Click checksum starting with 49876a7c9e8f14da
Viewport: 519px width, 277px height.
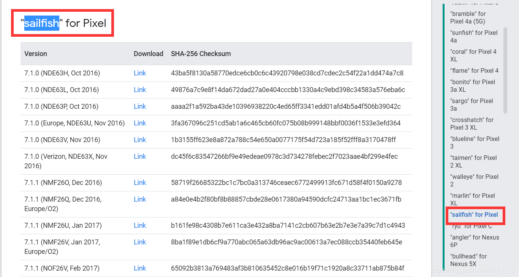(288, 90)
